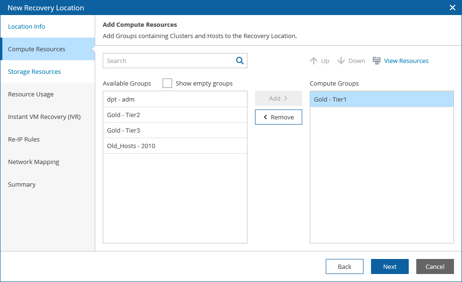Click the Back button
This screenshot has height=282, width=462.
(345, 266)
